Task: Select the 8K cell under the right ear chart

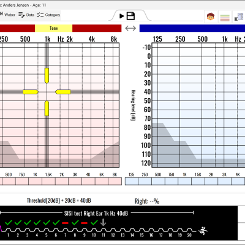Action: pyautogui.click(x=115, y=181)
